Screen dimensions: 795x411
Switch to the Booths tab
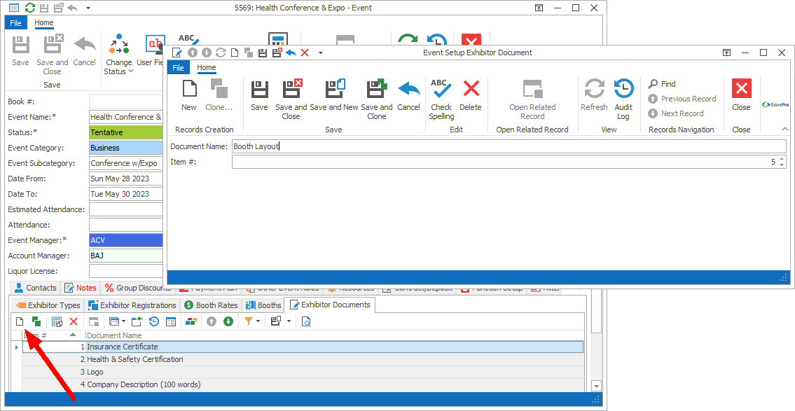(263, 305)
